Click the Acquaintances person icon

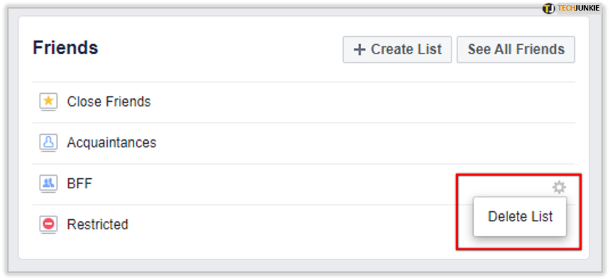[49, 143]
